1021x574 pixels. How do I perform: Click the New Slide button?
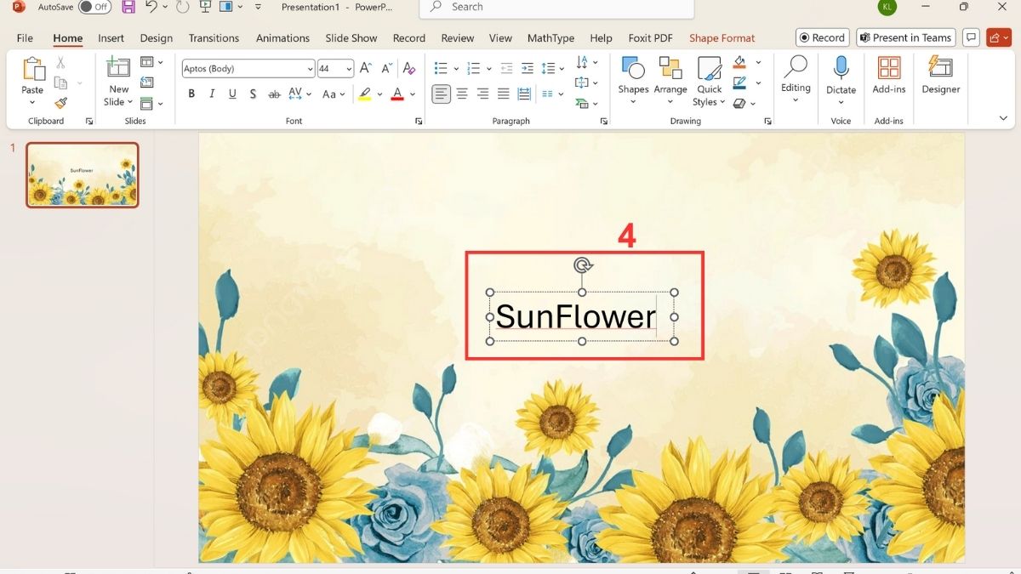tap(118, 82)
